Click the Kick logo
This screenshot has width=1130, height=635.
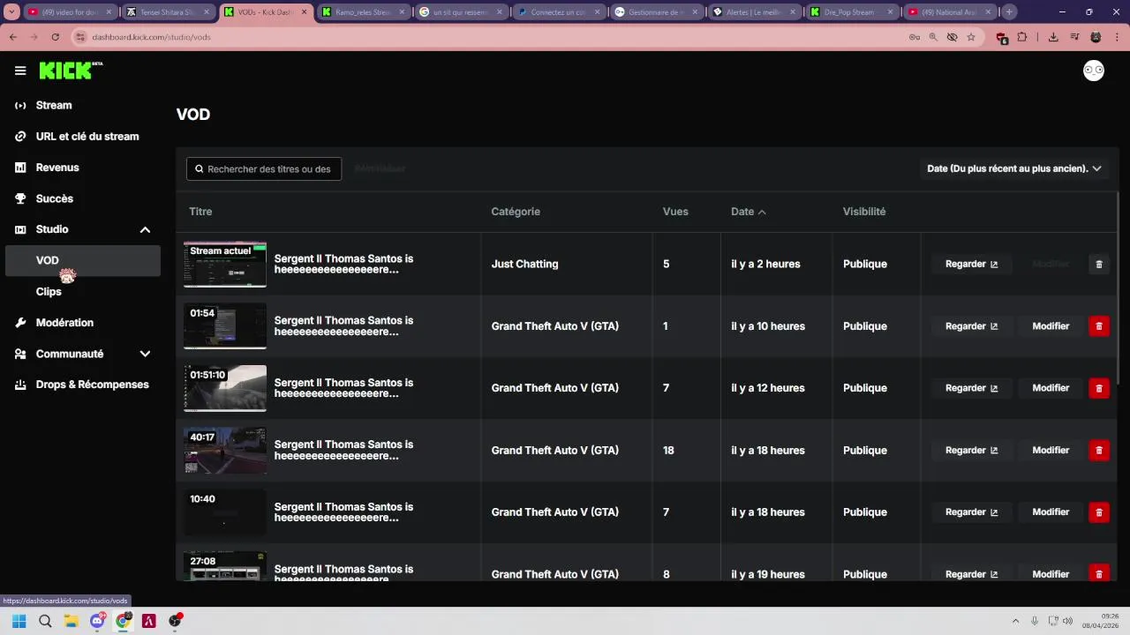(x=71, y=71)
